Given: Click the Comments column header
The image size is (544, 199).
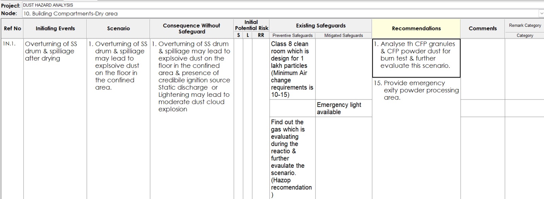Looking at the screenshot, I should [482, 29].
